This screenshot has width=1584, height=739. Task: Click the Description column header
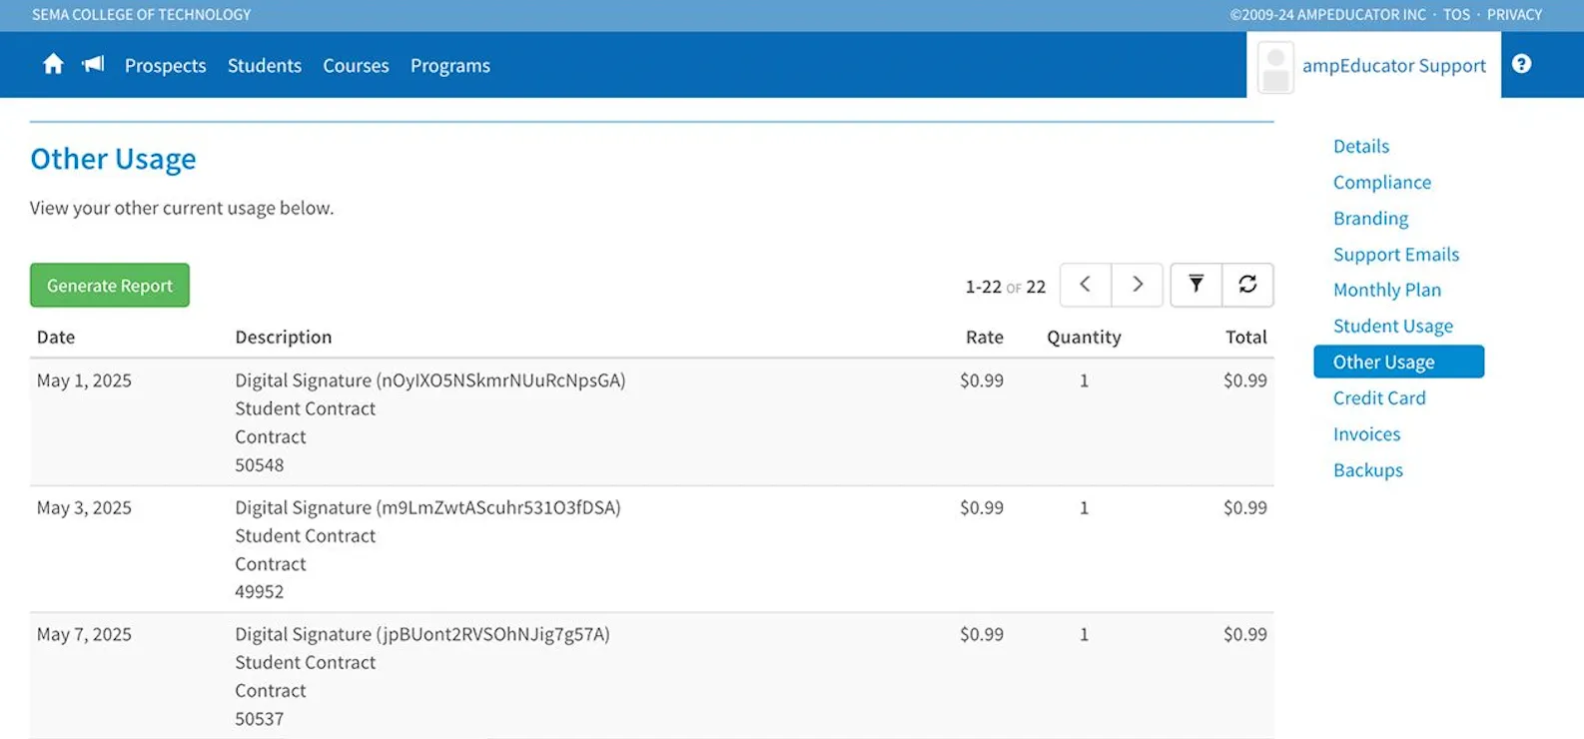284,338
